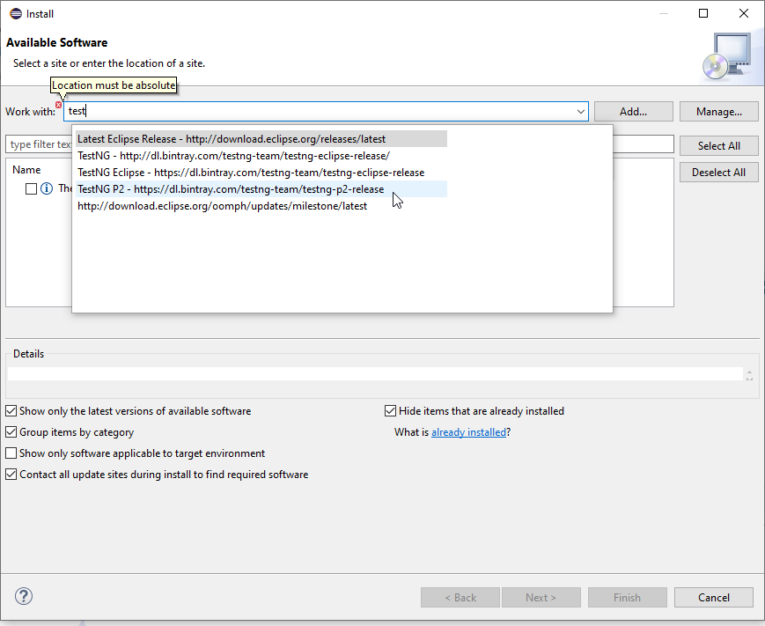Select Latest Eclipse Release site

(261, 139)
